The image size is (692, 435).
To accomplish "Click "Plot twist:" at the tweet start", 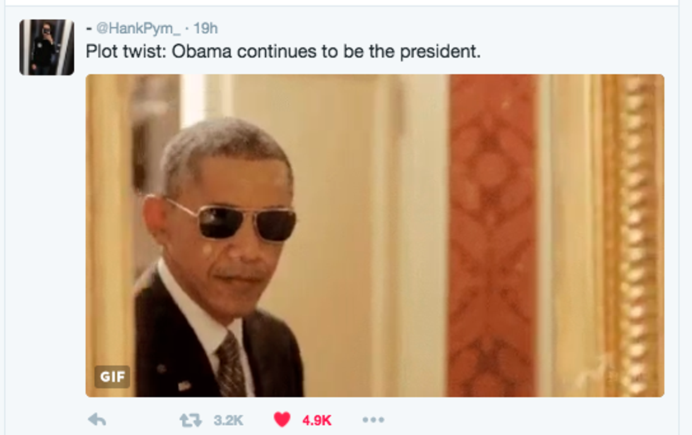I will click(x=126, y=52).
